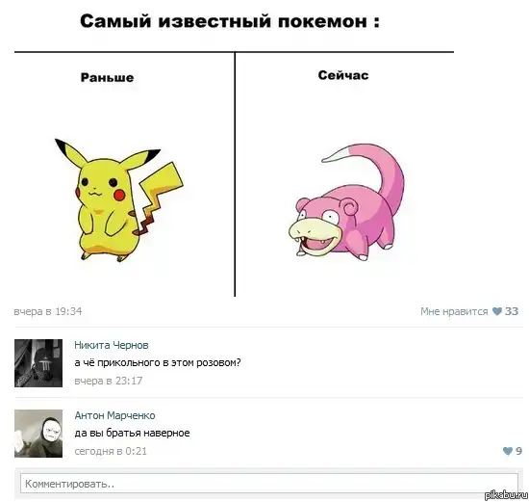Click the Никита Чернов name link
529x502 pixels.
tap(112, 345)
